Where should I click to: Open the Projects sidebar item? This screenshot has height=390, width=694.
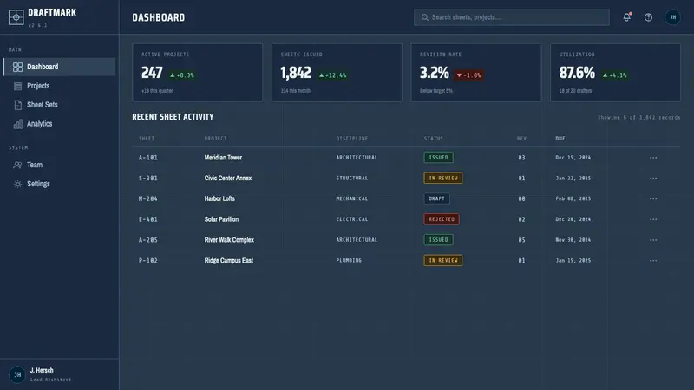click(x=59, y=86)
